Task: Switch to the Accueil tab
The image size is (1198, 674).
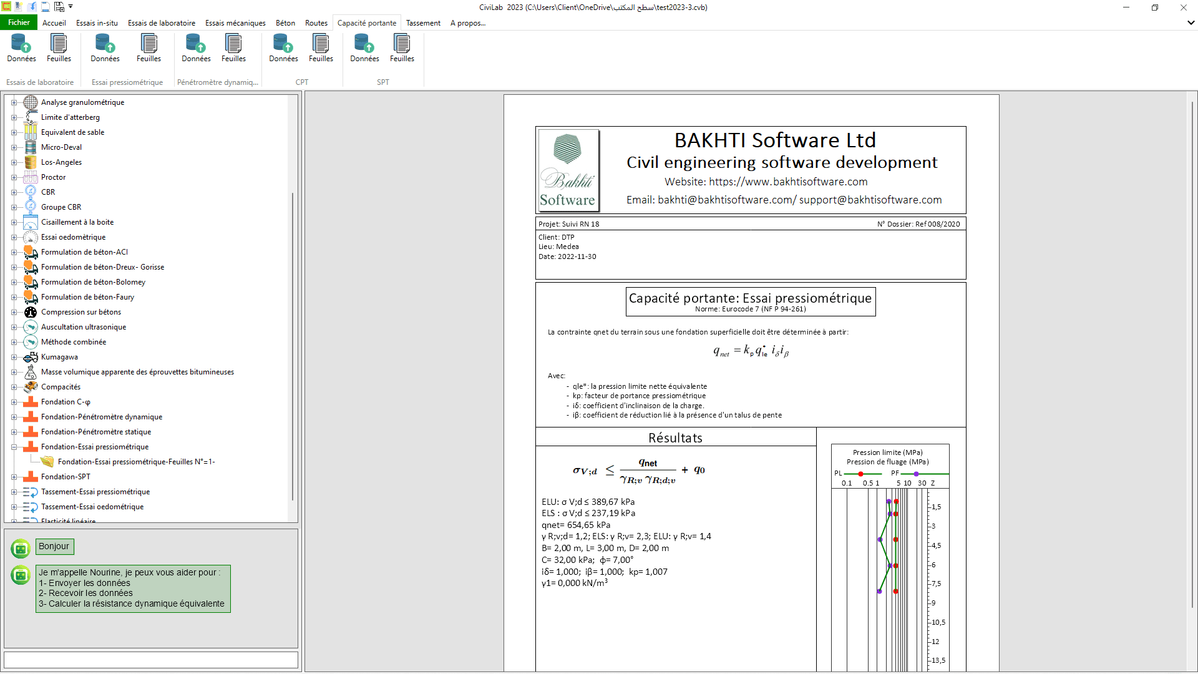Action: [54, 23]
